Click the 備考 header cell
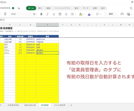Viewport: 134px width, 111px height. 47,37
